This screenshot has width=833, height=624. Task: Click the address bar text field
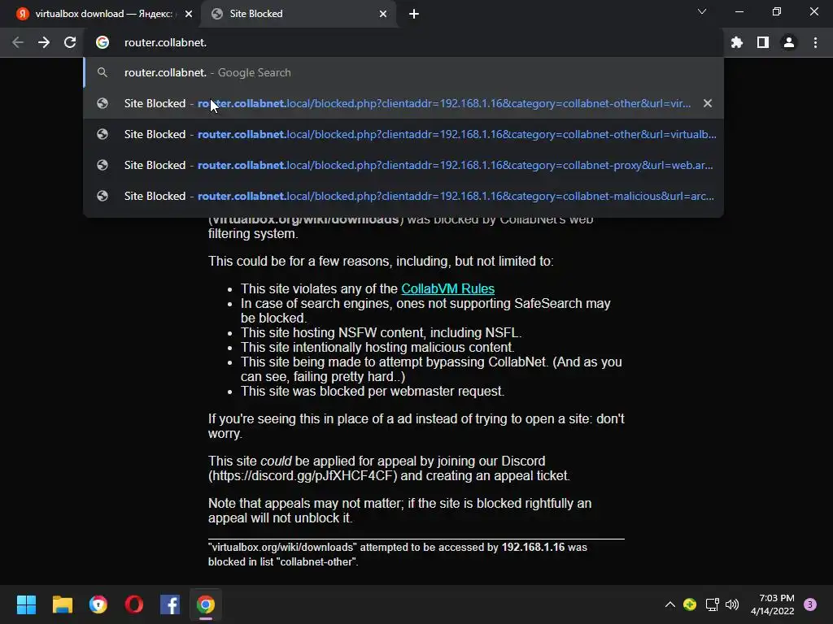coord(403,42)
